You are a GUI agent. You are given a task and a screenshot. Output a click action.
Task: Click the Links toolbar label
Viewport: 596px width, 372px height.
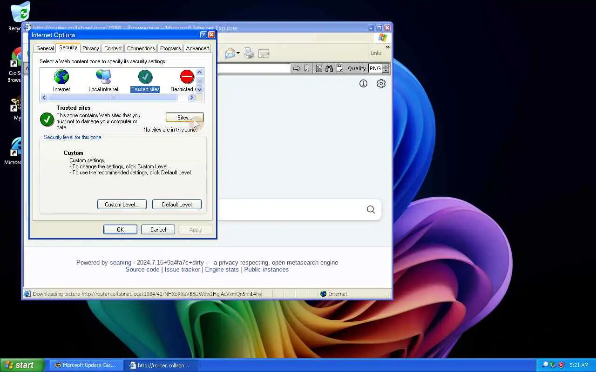(376, 53)
